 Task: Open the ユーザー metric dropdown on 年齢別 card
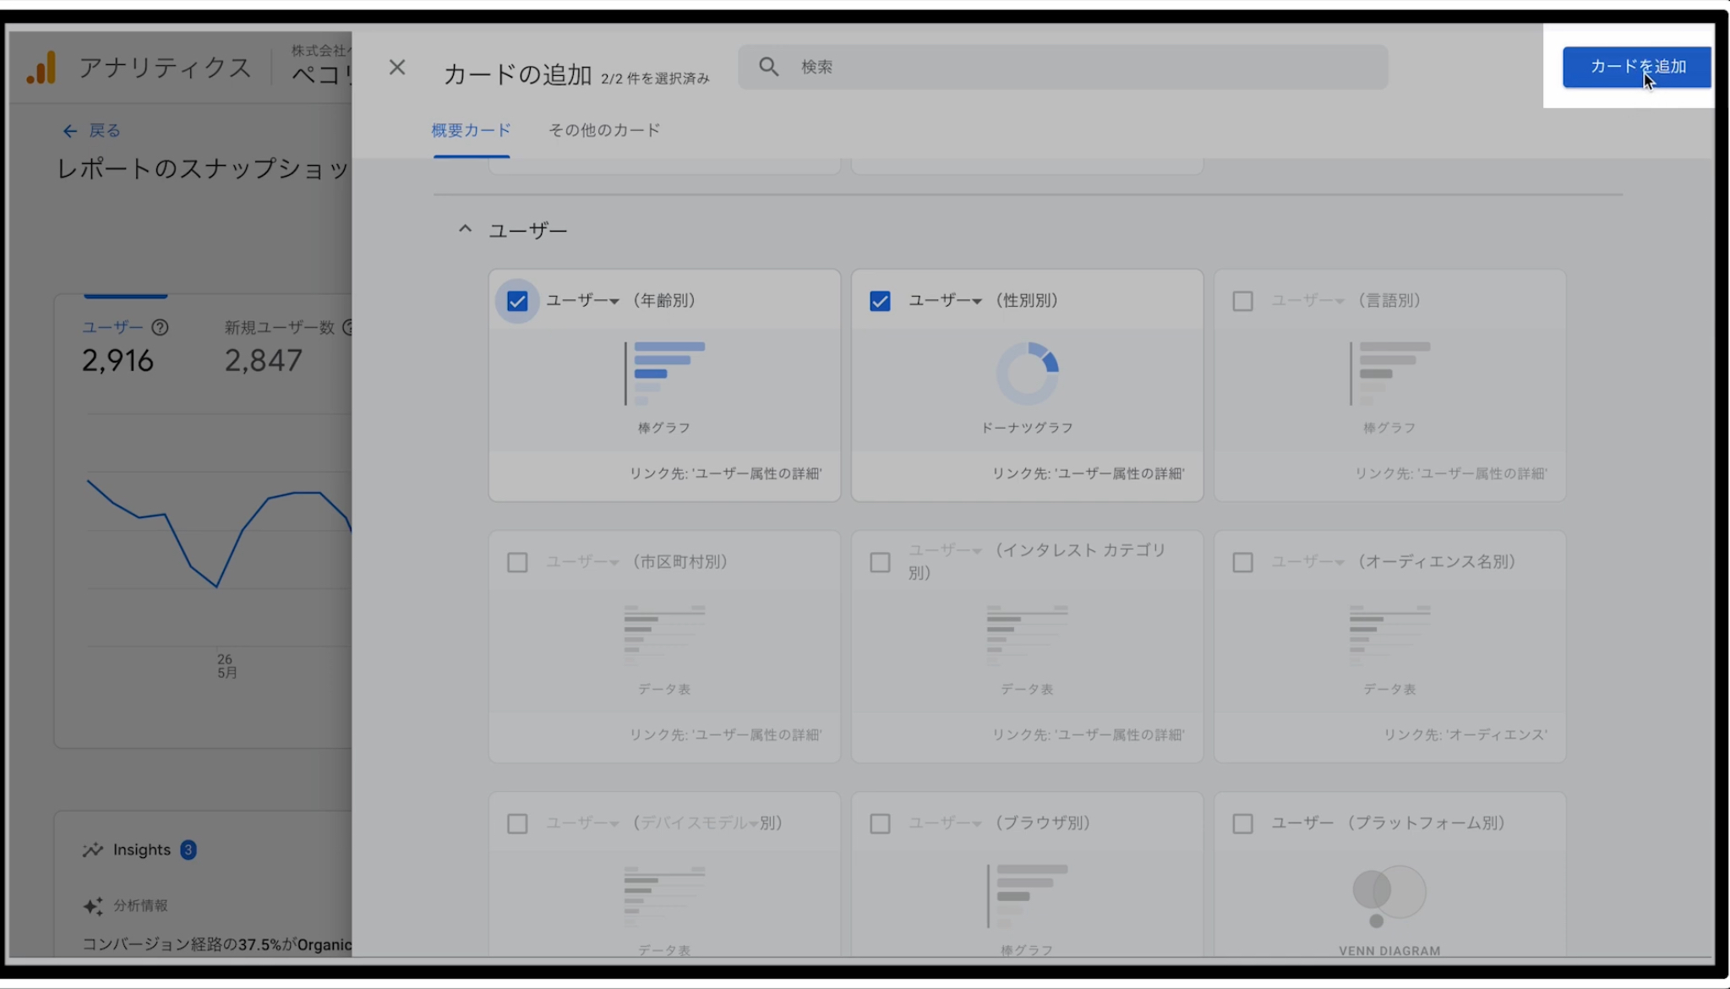coord(583,301)
